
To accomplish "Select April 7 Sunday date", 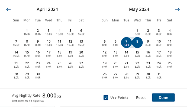I will click(16, 43).
